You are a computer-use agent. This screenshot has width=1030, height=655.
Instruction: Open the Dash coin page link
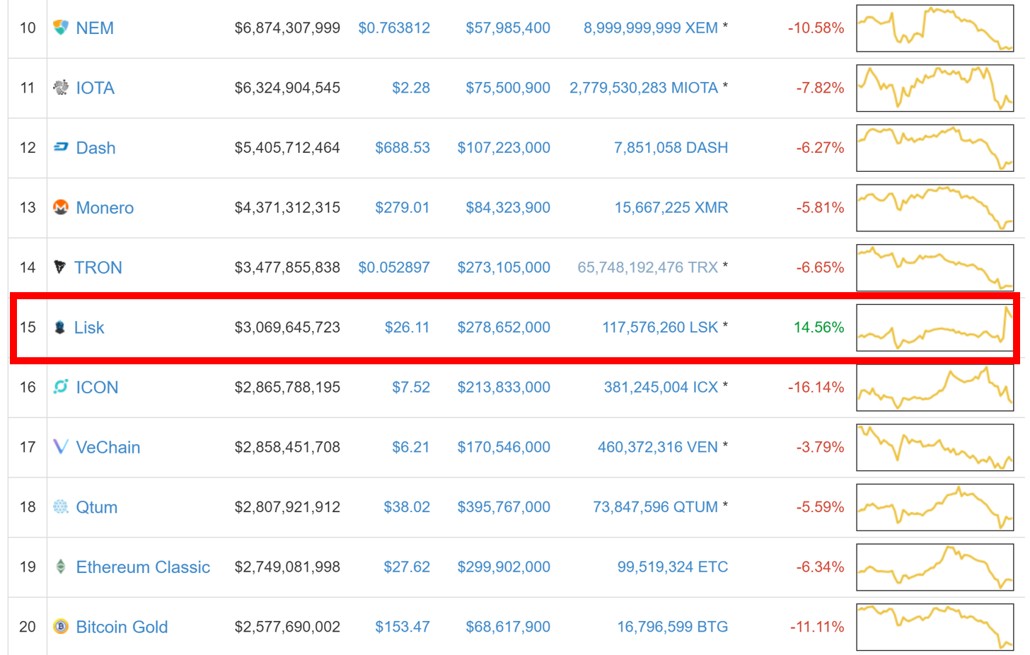[x=96, y=148]
